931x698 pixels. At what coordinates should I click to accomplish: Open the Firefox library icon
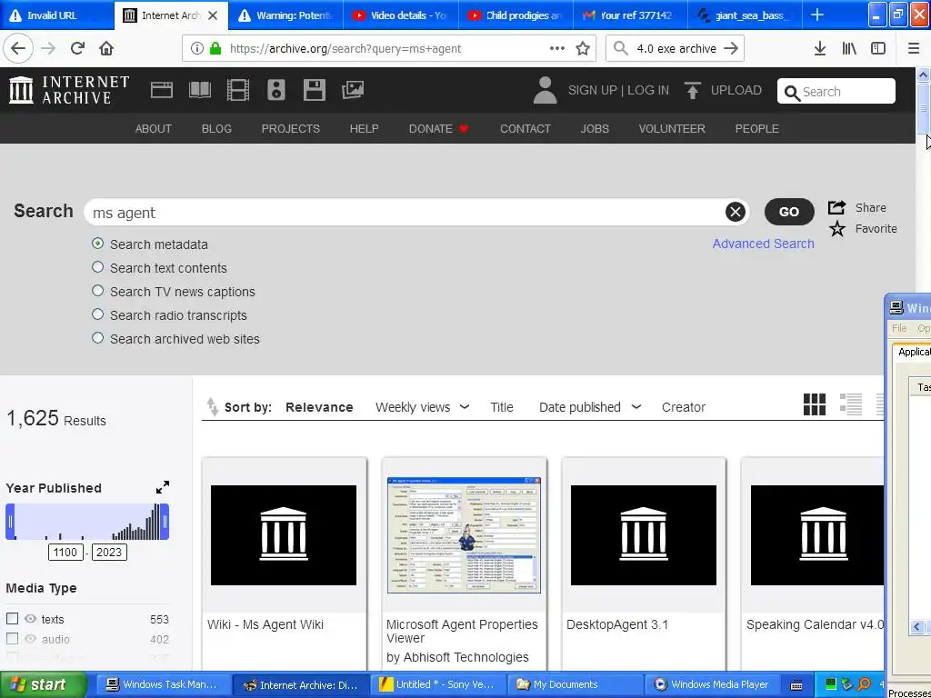[849, 49]
